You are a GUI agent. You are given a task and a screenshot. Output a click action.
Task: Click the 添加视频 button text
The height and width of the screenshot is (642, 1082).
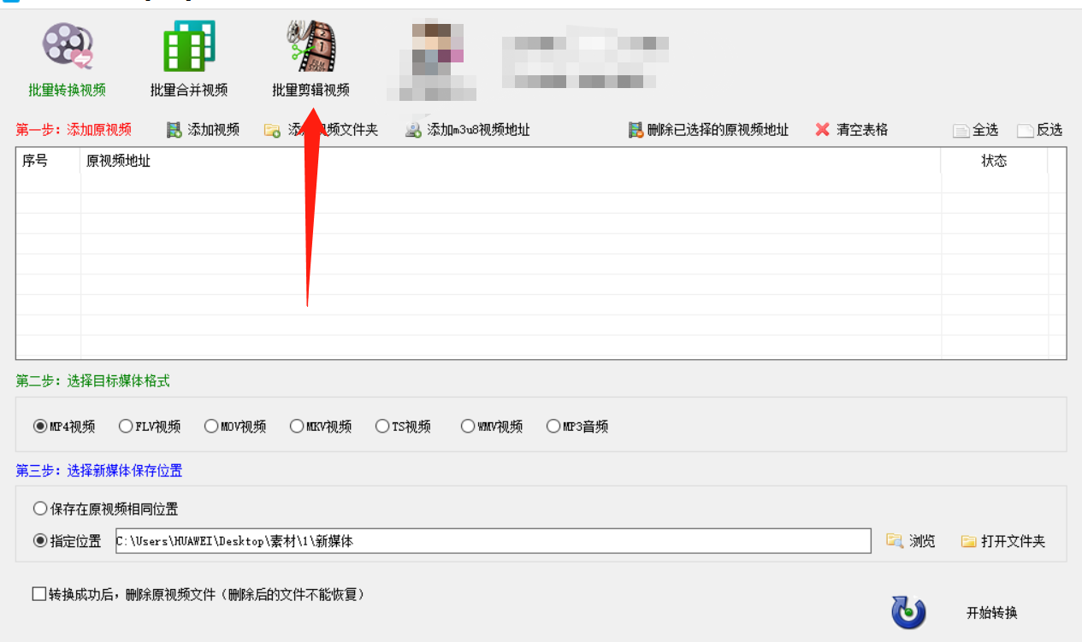click(x=214, y=130)
